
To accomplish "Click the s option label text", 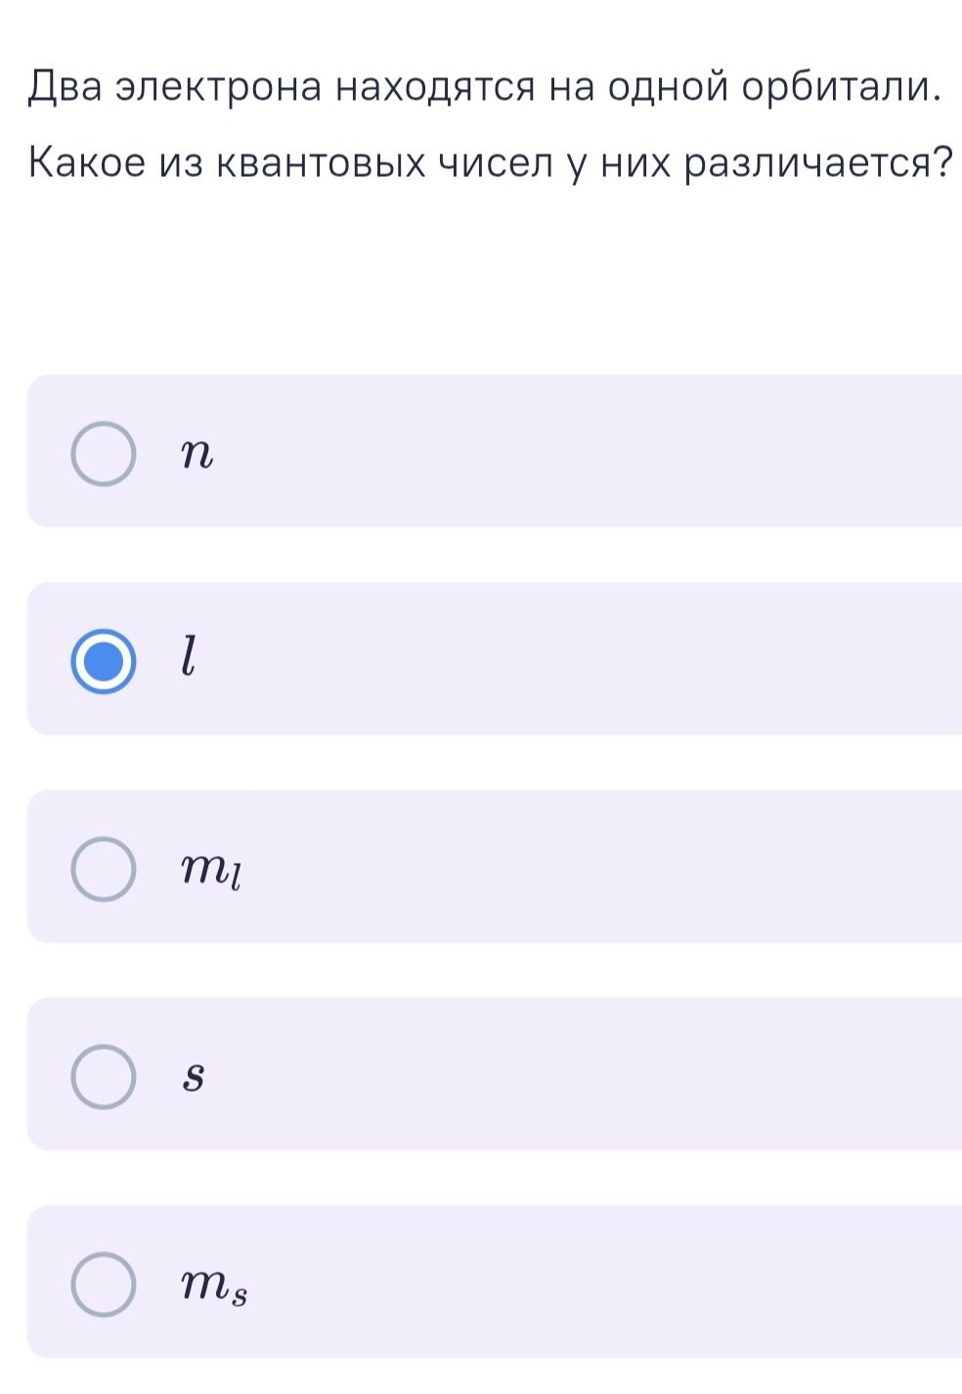I will click(x=195, y=1077).
